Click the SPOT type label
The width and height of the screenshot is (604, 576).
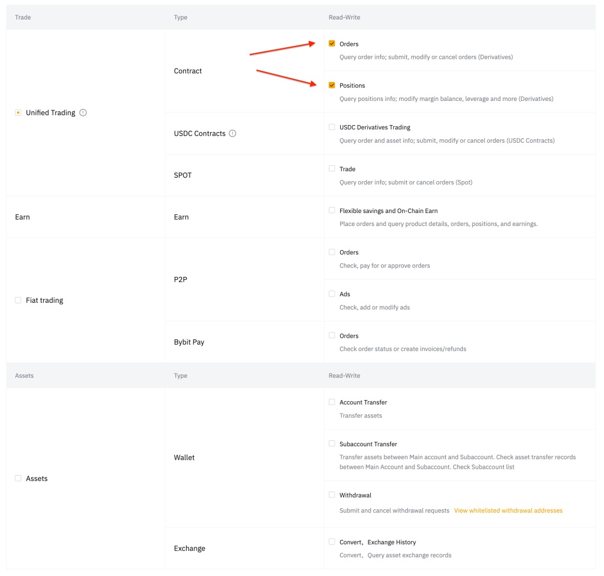click(x=183, y=175)
